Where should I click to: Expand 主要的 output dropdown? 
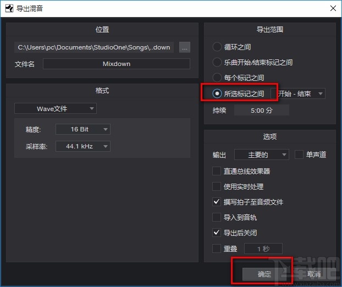(262, 154)
